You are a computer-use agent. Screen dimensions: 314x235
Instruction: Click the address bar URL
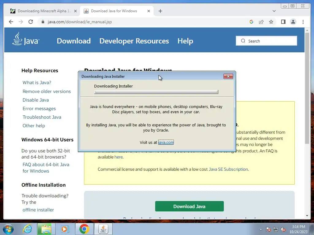pos(80,22)
